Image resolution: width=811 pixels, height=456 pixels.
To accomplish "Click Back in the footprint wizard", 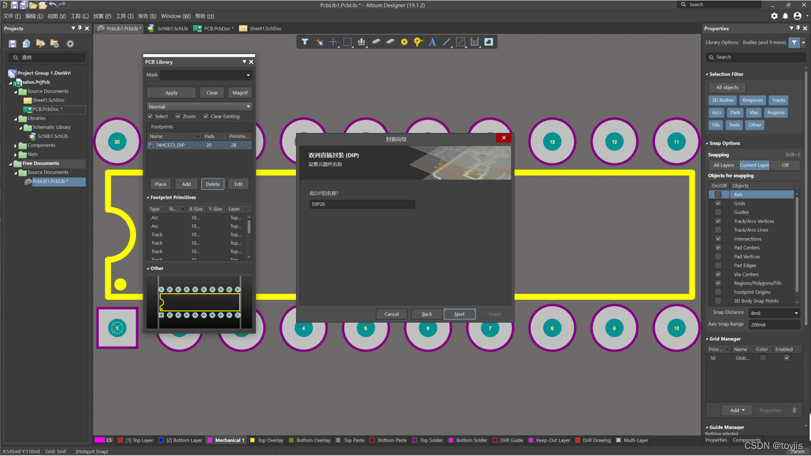I will tap(427, 314).
